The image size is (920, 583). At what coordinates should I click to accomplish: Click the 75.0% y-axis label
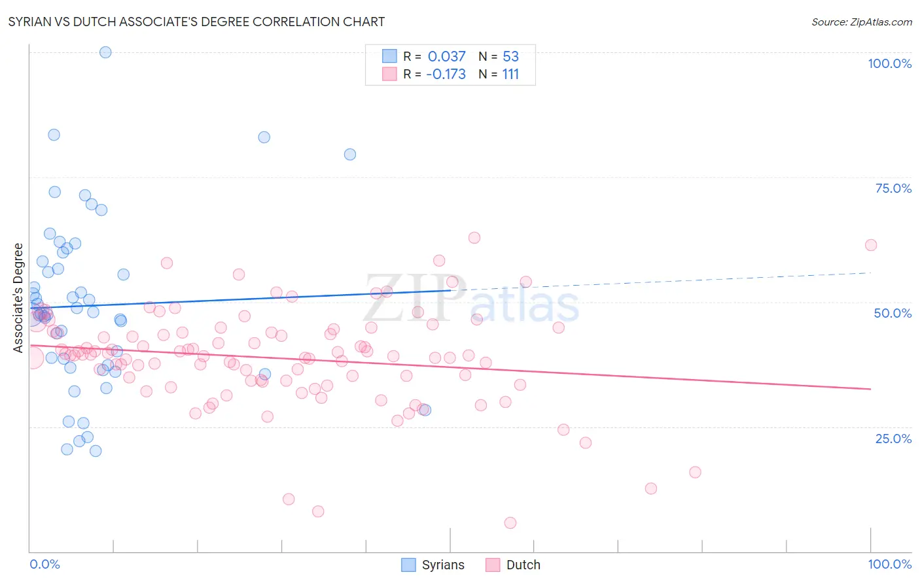tap(893, 188)
